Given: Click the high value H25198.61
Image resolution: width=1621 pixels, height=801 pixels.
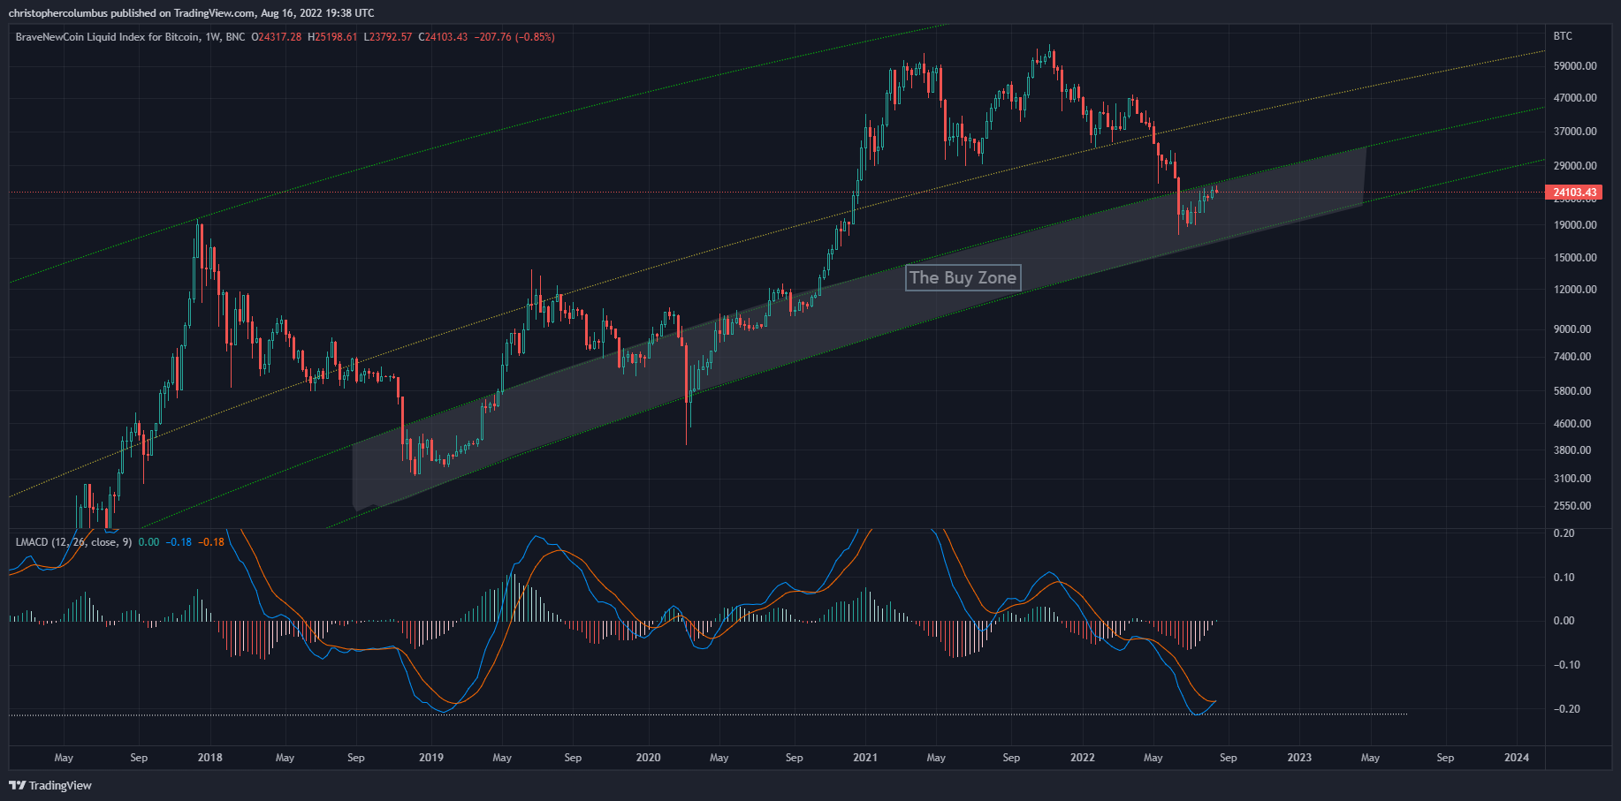Looking at the screenshot, I should (x=332, y=37).
